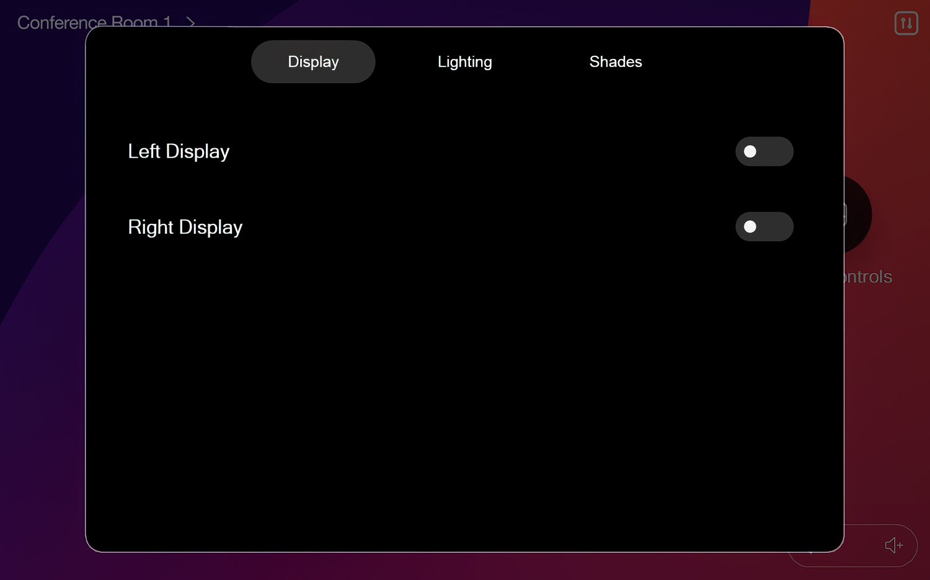The image size is (930, 580).
Task: Expand the Conference Room 1 chevron
Action: coord(191,22)
